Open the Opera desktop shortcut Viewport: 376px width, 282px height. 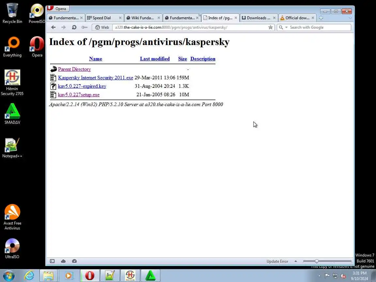click(37, 47)
